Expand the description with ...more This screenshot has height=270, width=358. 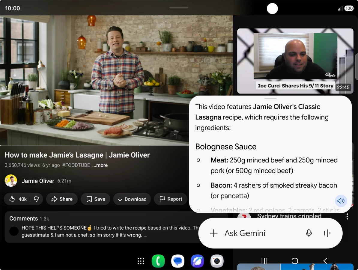coord(100,165)
